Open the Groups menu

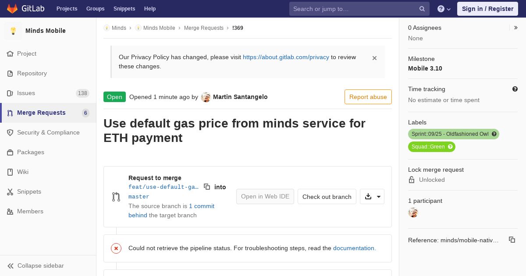[95, 9]
